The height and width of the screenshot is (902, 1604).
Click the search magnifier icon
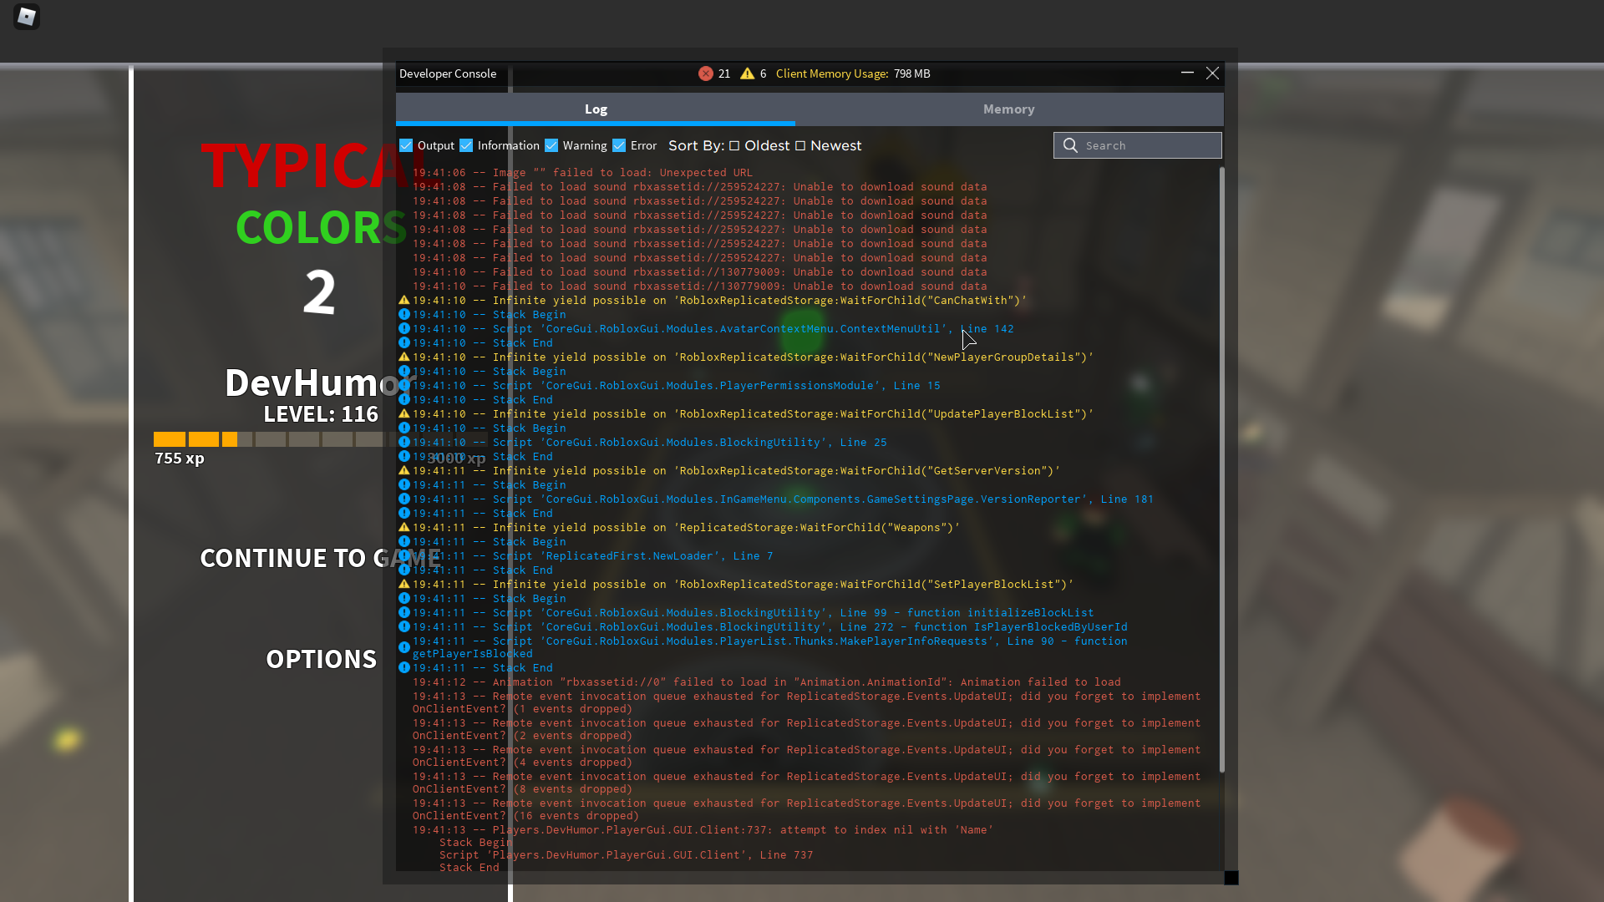coord(1070,145)
